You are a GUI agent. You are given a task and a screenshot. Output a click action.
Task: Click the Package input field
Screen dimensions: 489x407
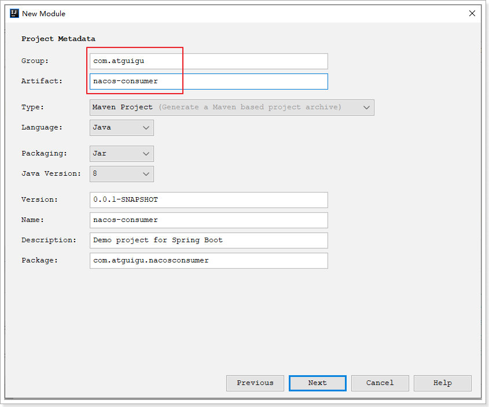[209, 261]
